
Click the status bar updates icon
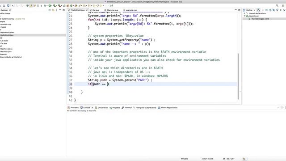point(244,159)
